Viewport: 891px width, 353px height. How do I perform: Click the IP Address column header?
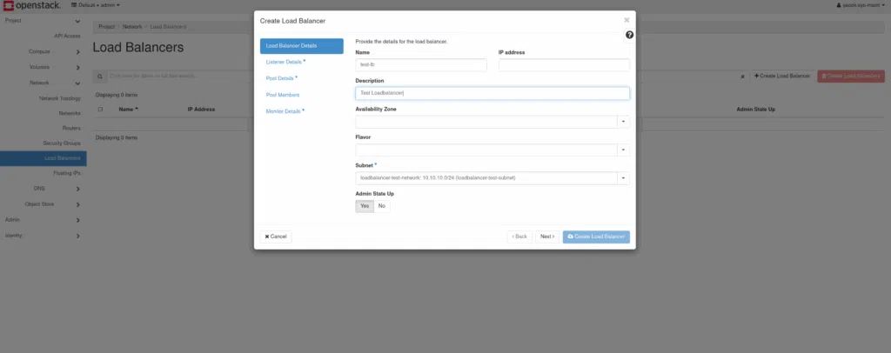(201, 109)
